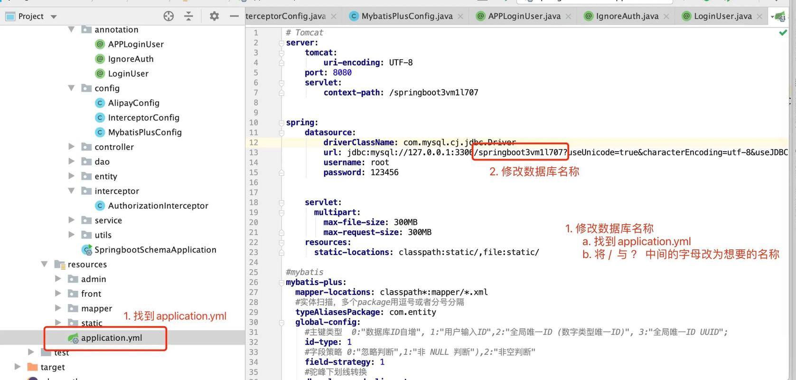
Task: Select AuthorizationInterceptor class
Action: 158,206
